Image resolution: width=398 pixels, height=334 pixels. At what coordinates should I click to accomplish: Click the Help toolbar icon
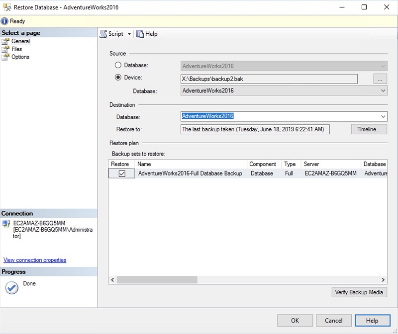pyautogui.click(x=140, y=34)
